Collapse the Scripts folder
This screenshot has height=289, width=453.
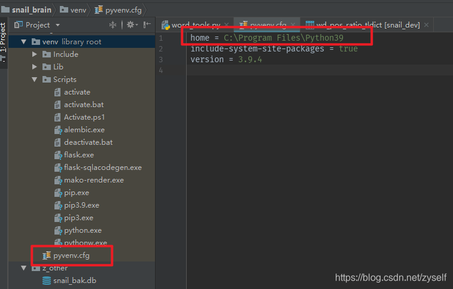[34, 80]
